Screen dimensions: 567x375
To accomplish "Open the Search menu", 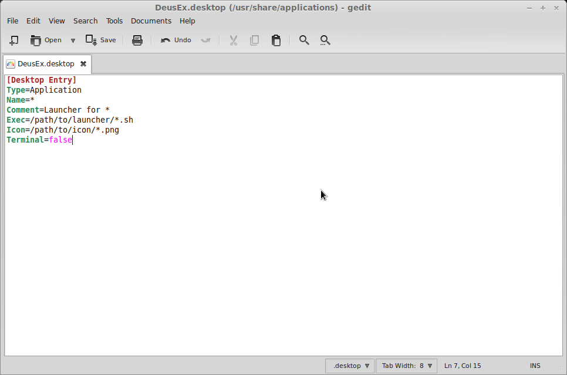I will tap(85, 21).
